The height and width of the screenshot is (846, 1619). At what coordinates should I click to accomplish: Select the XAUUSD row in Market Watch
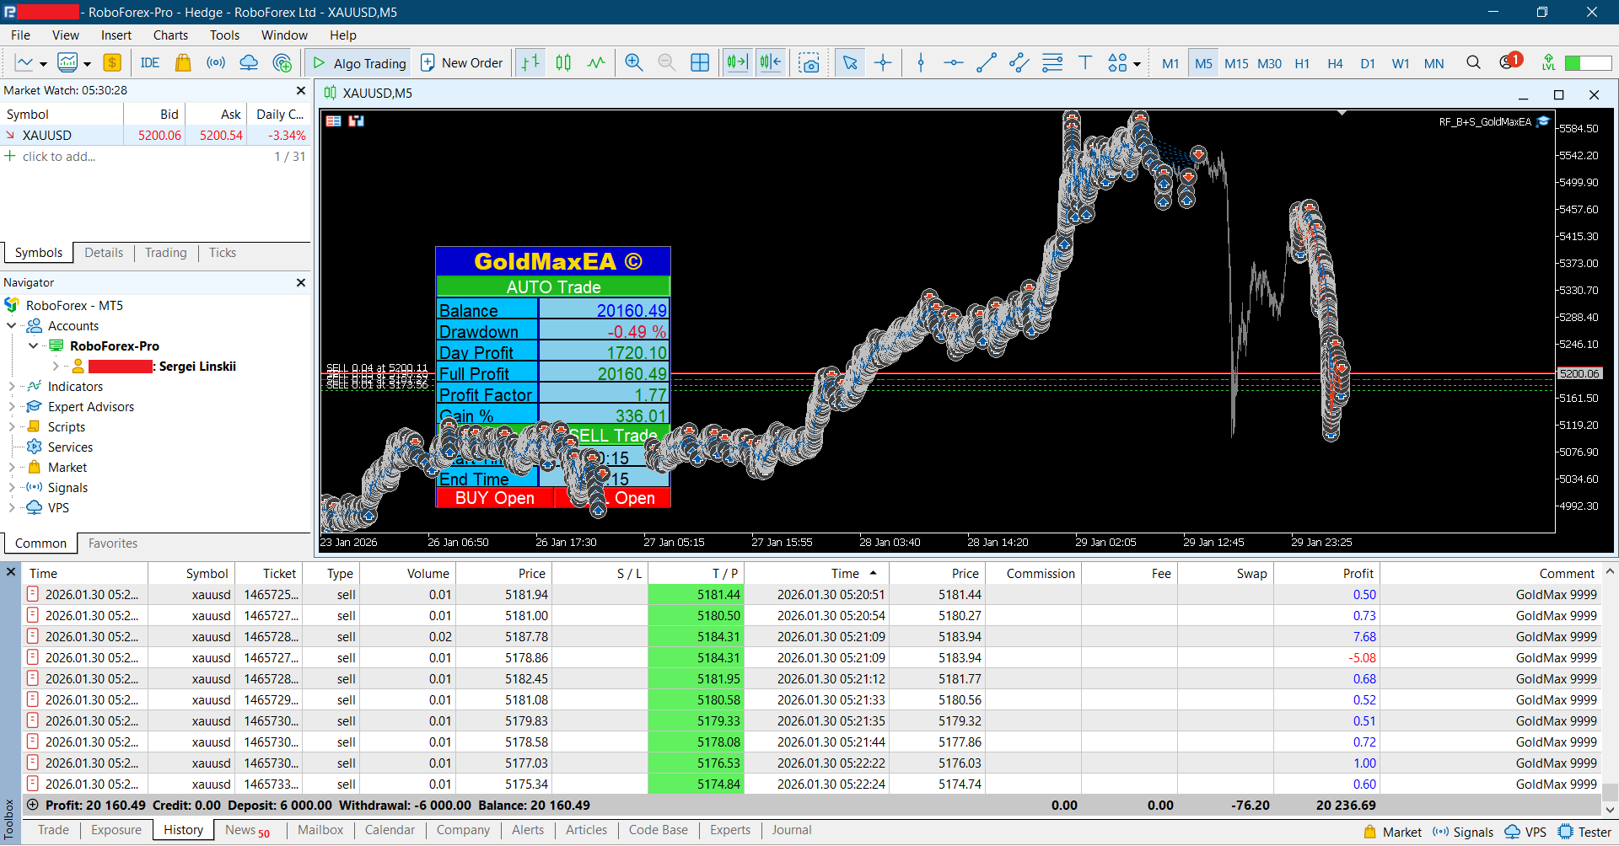(x=156, y=135)
